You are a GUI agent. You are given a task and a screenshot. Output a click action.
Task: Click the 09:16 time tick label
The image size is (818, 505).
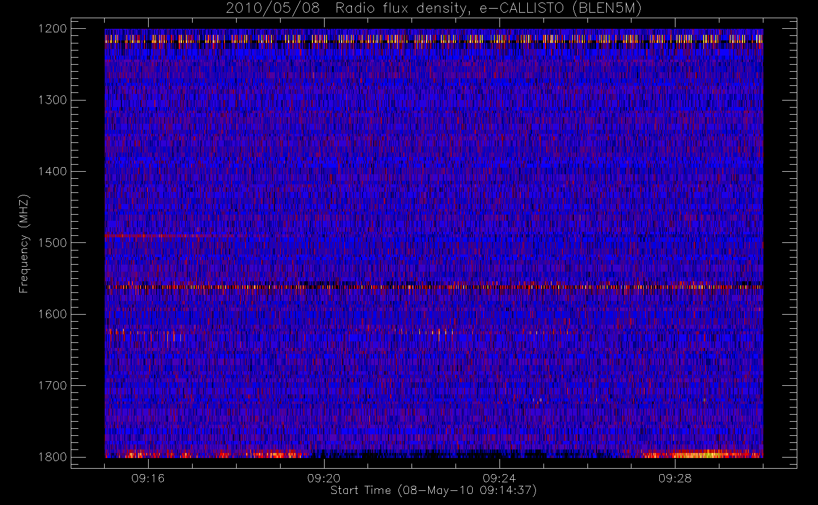coord(148,478)
